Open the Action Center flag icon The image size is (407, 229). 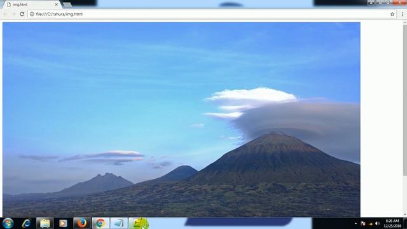(363, 223)
